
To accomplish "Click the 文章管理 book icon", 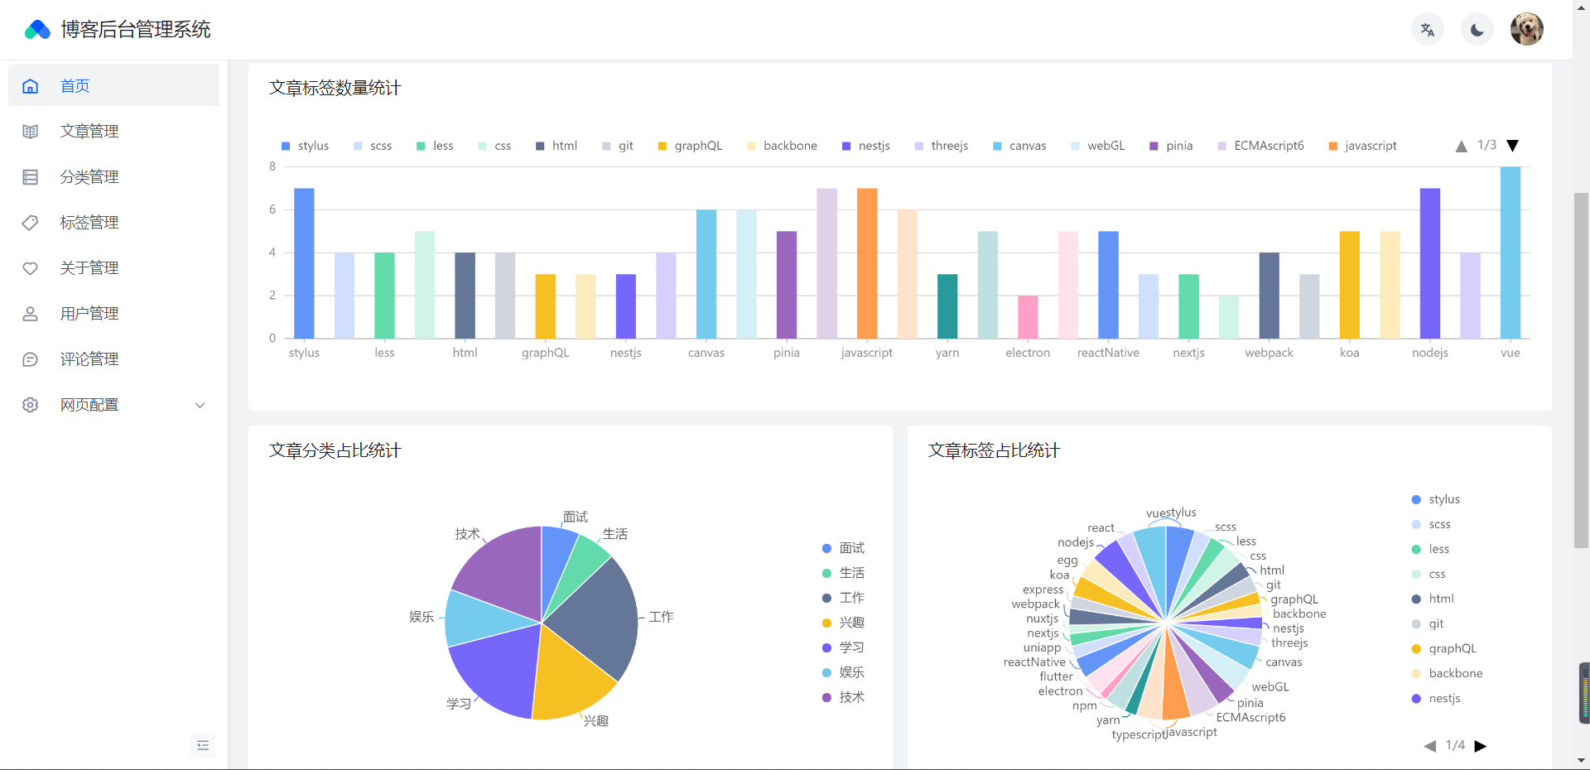I will pyautogui.click(x=31, y=132).
